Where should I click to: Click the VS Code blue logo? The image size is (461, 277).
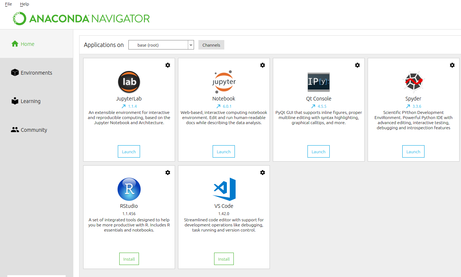[224, 189]
